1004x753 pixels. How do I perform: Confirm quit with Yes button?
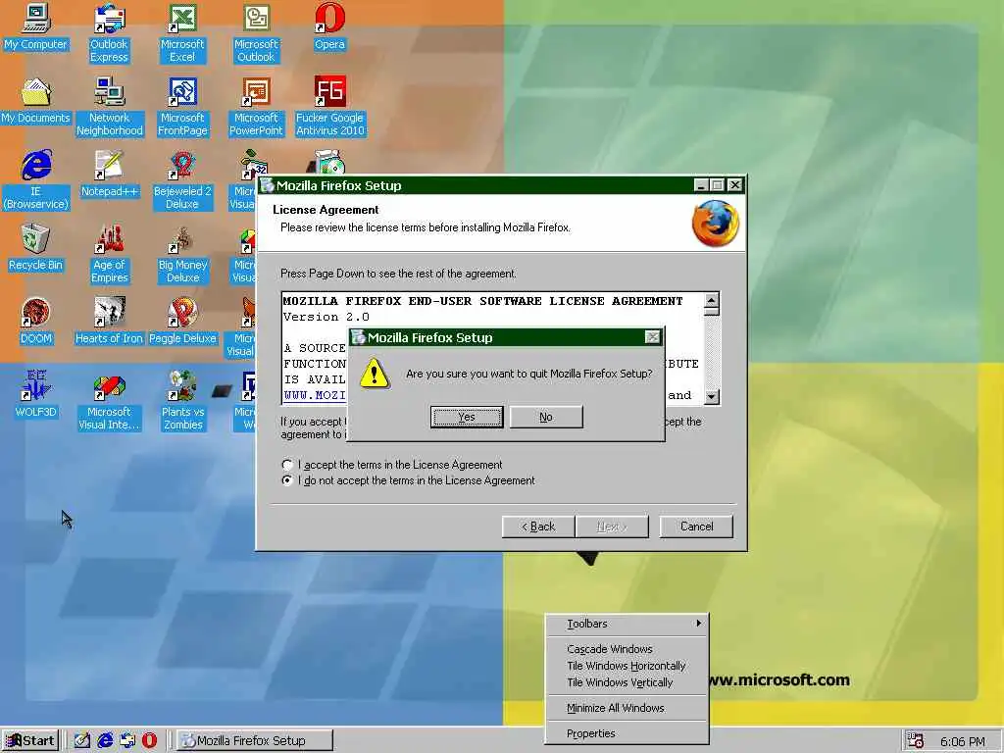pyautogui.click(x=467, y=417)
